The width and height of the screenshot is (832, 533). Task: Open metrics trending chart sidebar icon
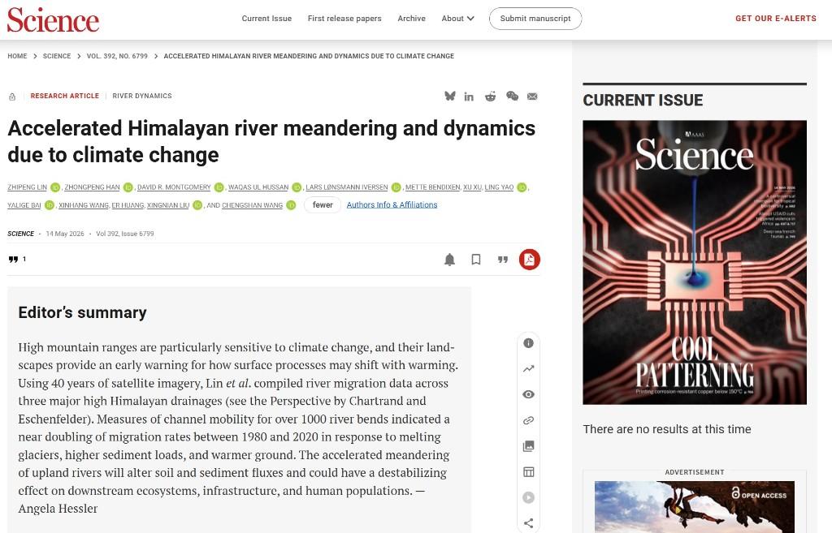pyautogui.click(x=528, y=369)
